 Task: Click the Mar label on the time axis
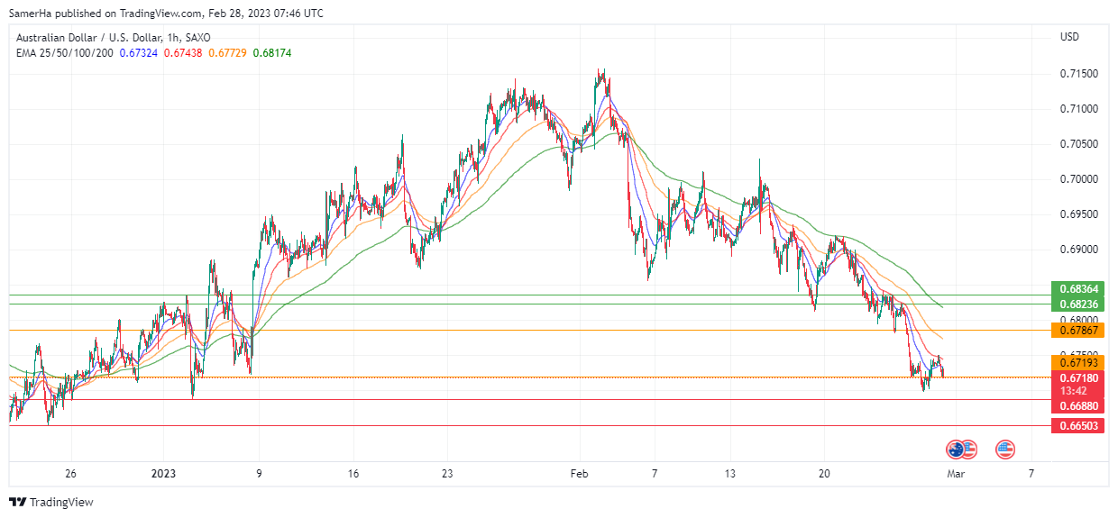(x=955, y=473)
